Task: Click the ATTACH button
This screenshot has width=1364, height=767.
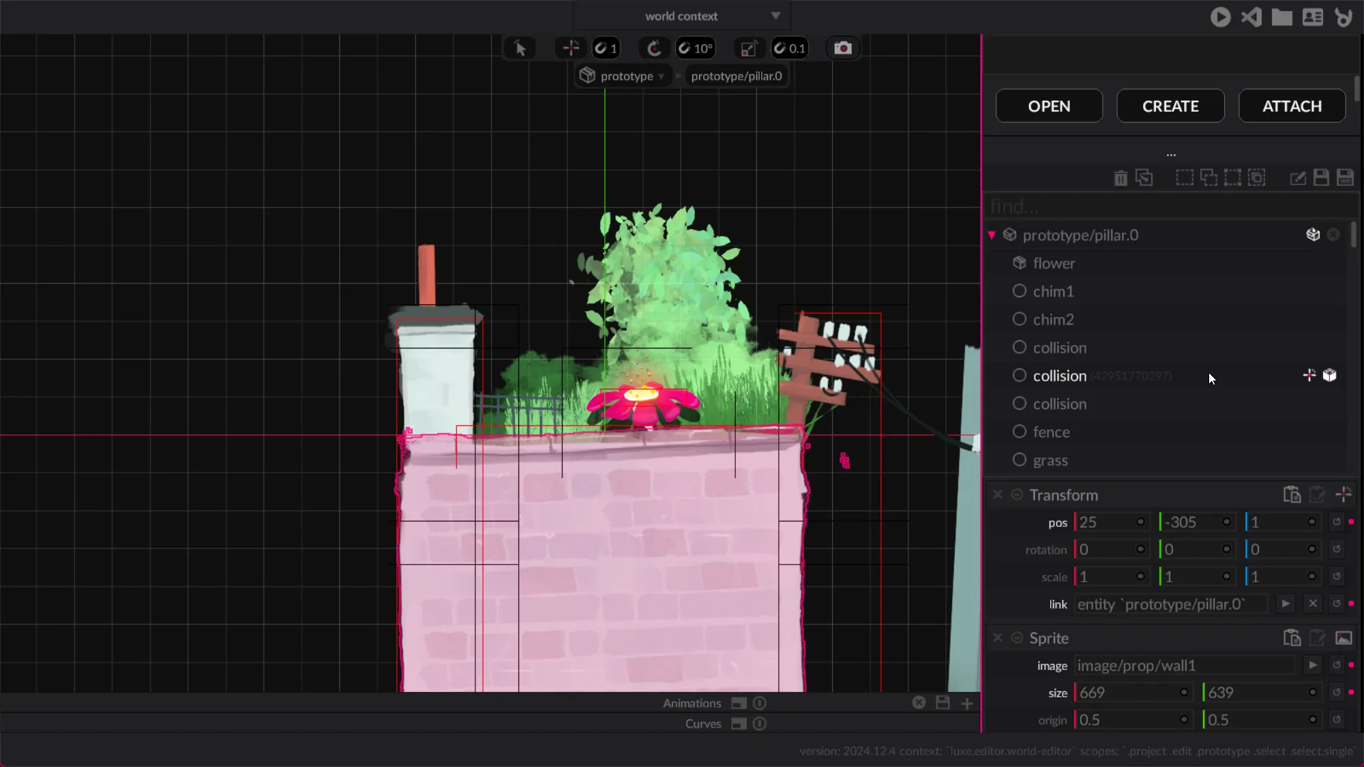Action: point(1292,106)
